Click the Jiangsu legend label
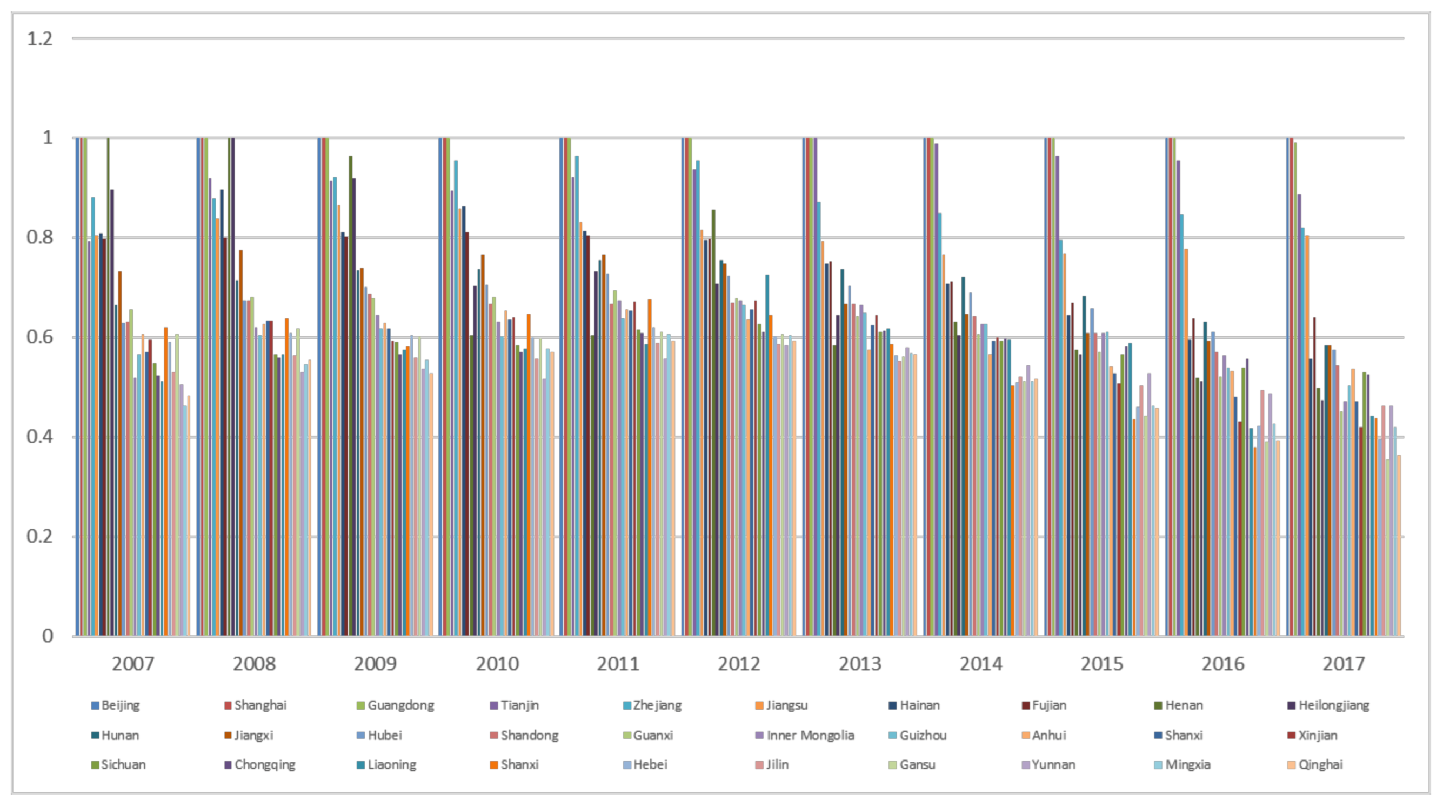 [787, 705]
